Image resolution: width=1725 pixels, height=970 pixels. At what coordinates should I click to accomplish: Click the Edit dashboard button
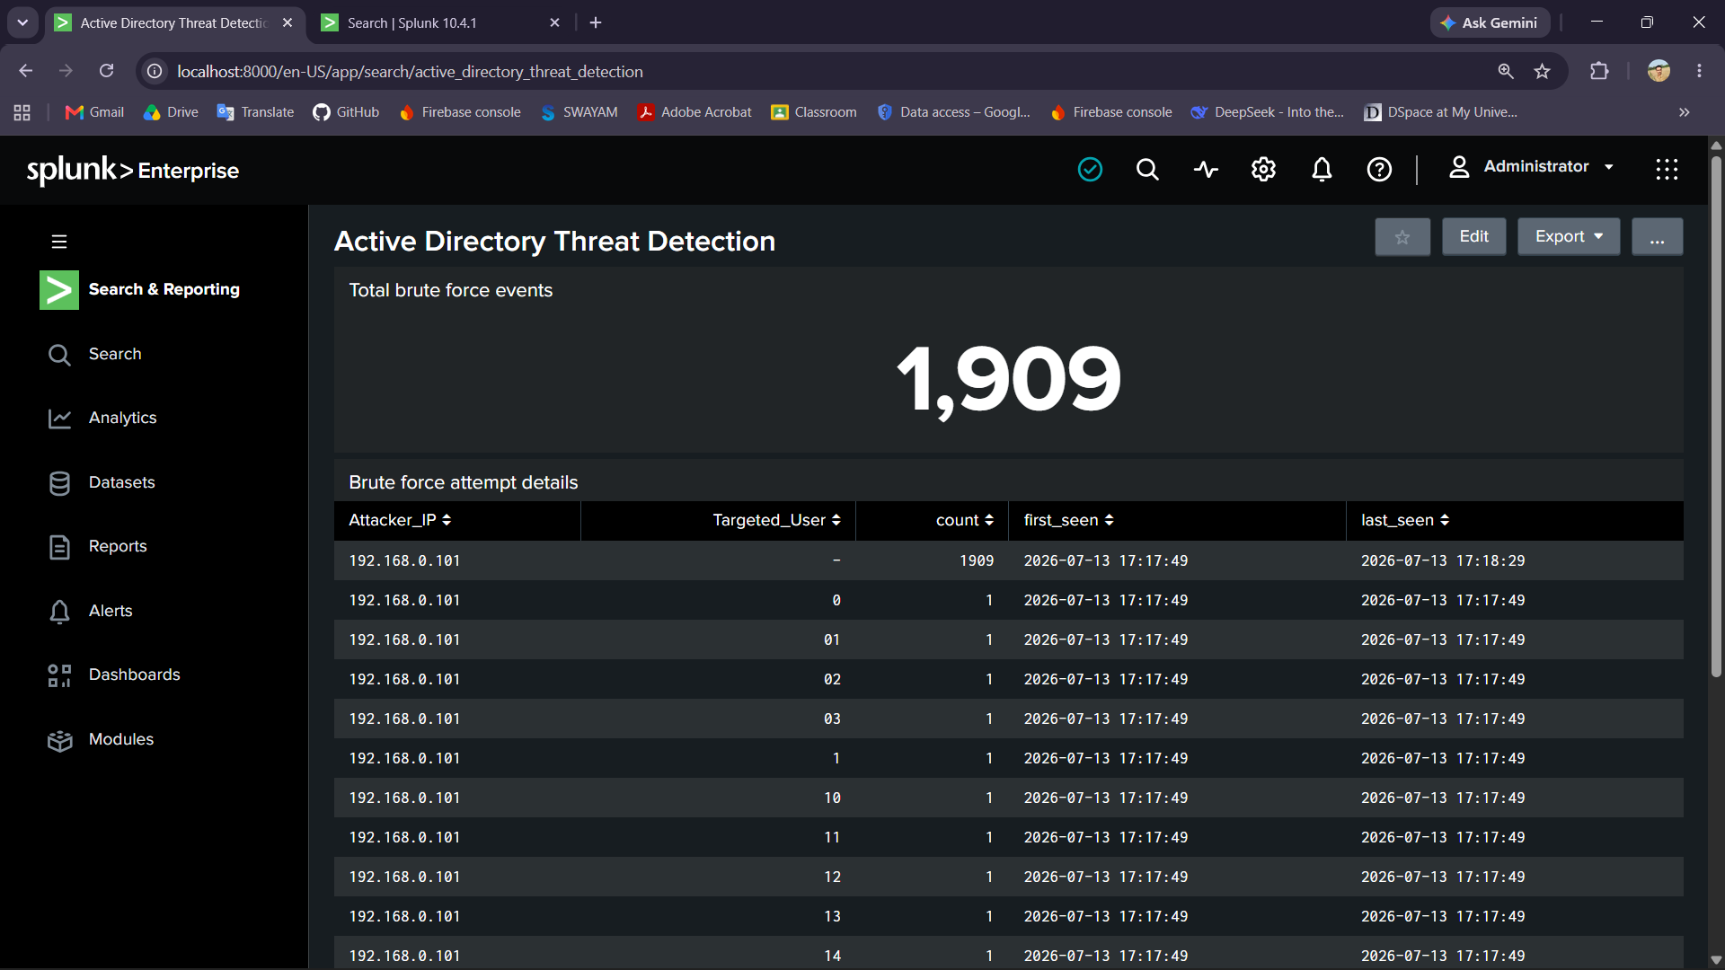[1473, 237]
